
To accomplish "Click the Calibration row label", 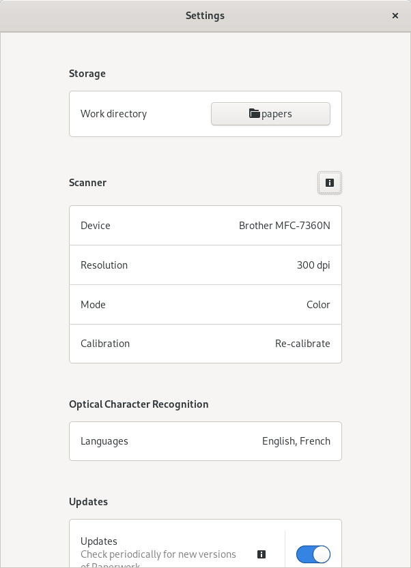I will [x=105, y=344].
